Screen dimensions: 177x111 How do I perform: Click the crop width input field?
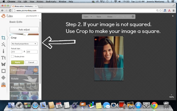click(x=17, y=52)
